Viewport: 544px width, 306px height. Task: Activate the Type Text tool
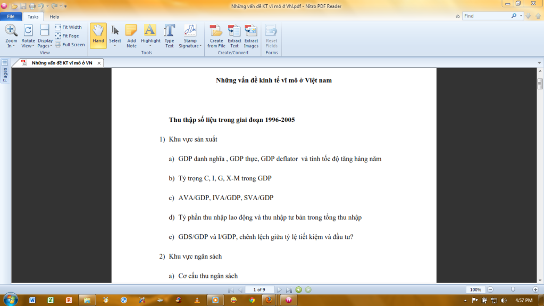pos(169,36)
